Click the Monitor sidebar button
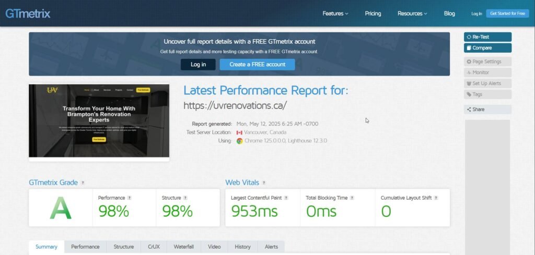The image size is (535, 255). pyautogui.click(x=487, y=72)
